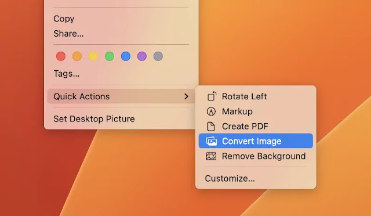Apply the green tag color

pyautogui.click(x=110, y=56)
